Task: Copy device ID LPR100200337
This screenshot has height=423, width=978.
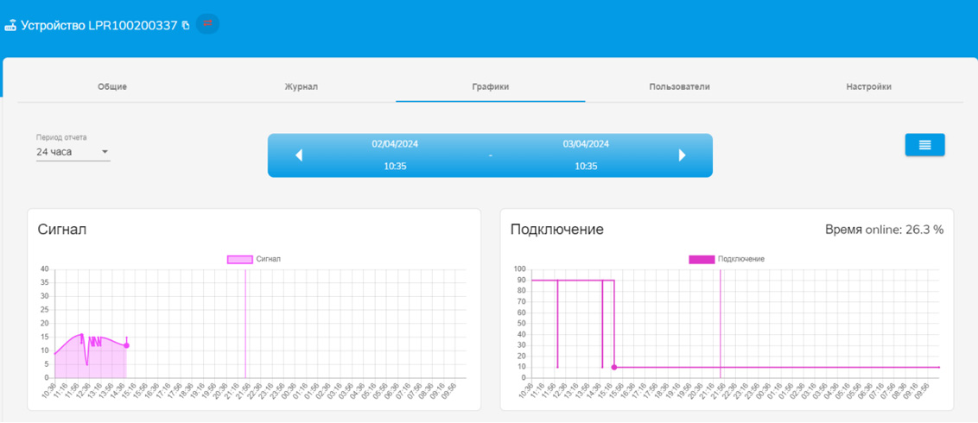Action: [186, 26]
